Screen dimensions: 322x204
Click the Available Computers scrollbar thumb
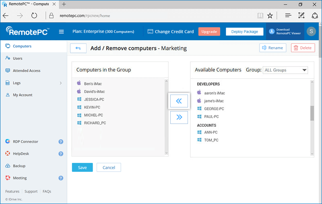[312, 113]
